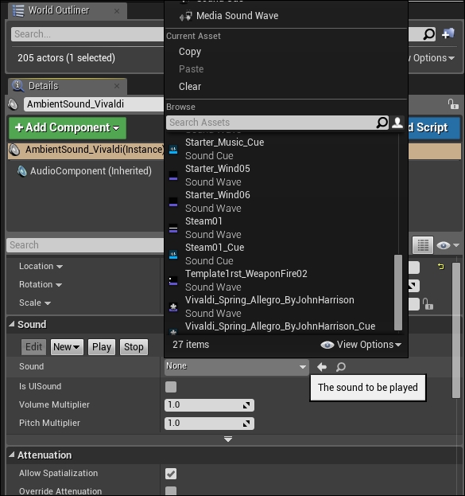Click the Steam01 sound wave thumbnail icon
This screenshot has height=496, width=465.
pyautogui.click(x=173, y=228)
